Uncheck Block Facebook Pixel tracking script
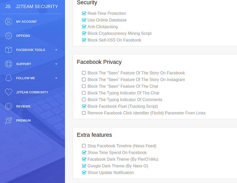Screen dimensions: 237x183 [x=84, y=106]
